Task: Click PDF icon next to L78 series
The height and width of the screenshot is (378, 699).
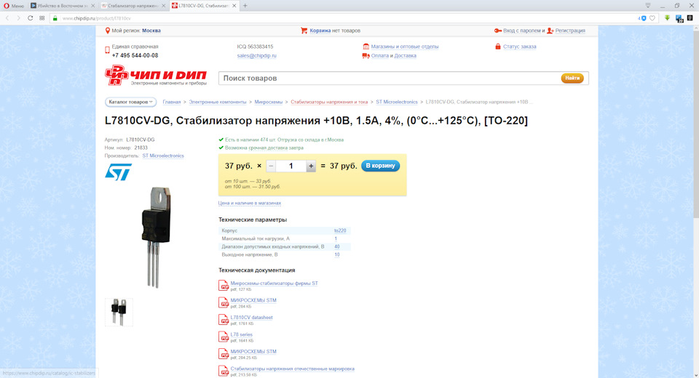Action: [224, 337]
